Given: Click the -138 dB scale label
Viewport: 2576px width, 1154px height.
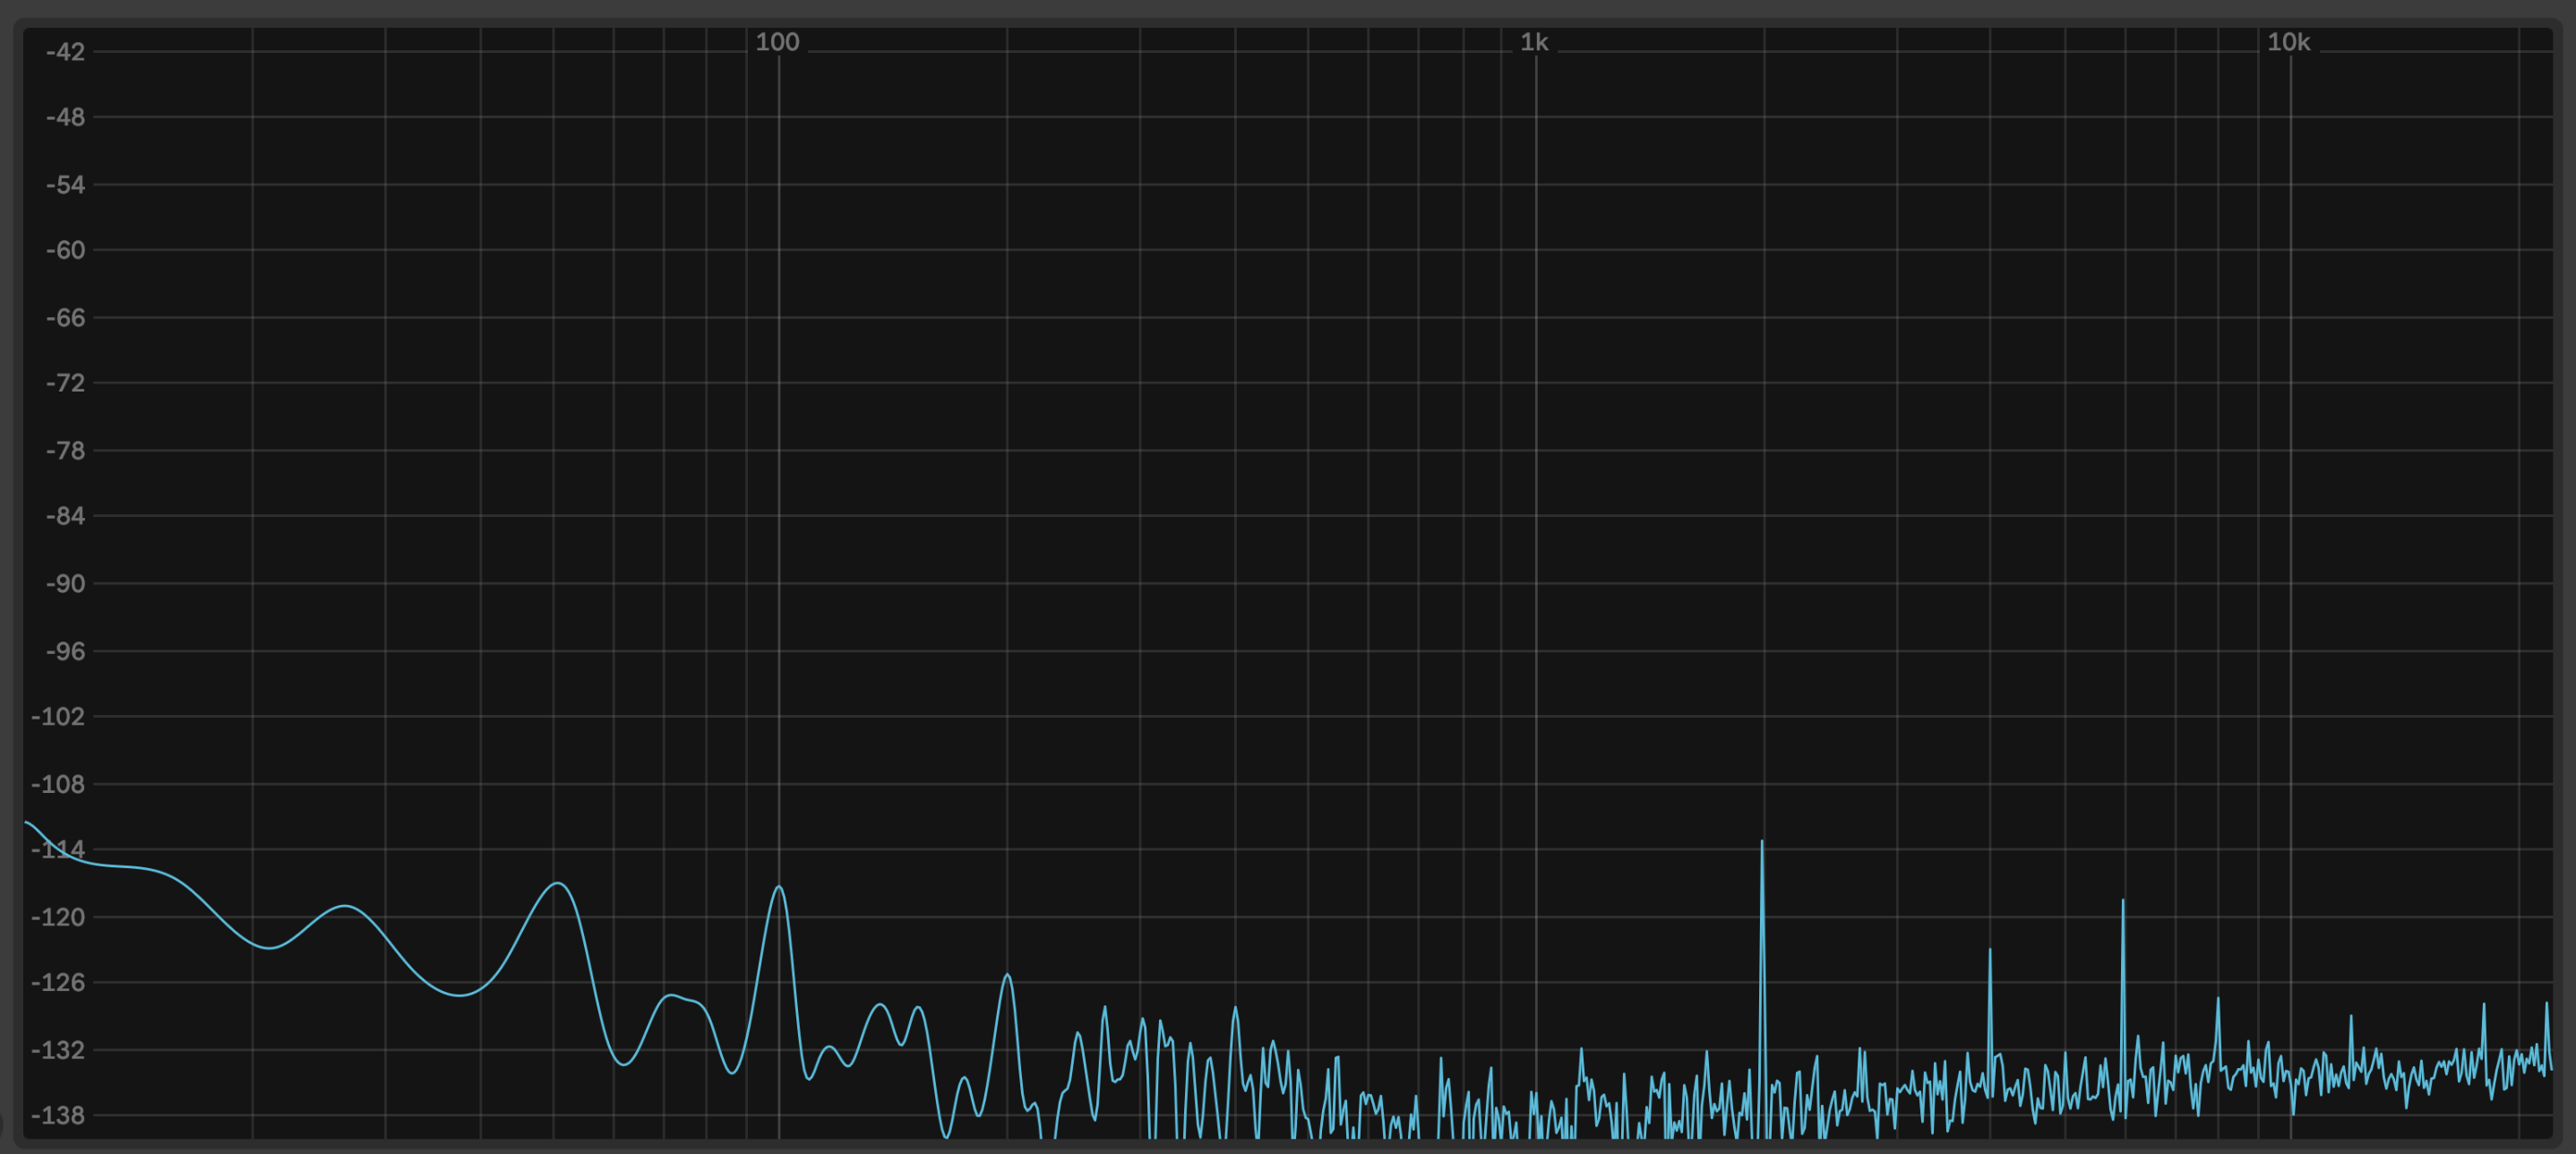Looking at the screenshot, I should pyautogui.click(x=58, y=1115).
